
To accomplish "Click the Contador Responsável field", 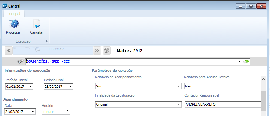I will tap(223, 104).
